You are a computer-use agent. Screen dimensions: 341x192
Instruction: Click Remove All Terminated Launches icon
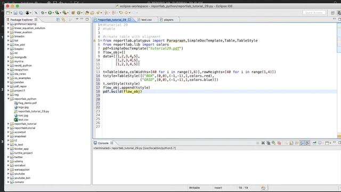pyautogui.click(x=269, y=143)
